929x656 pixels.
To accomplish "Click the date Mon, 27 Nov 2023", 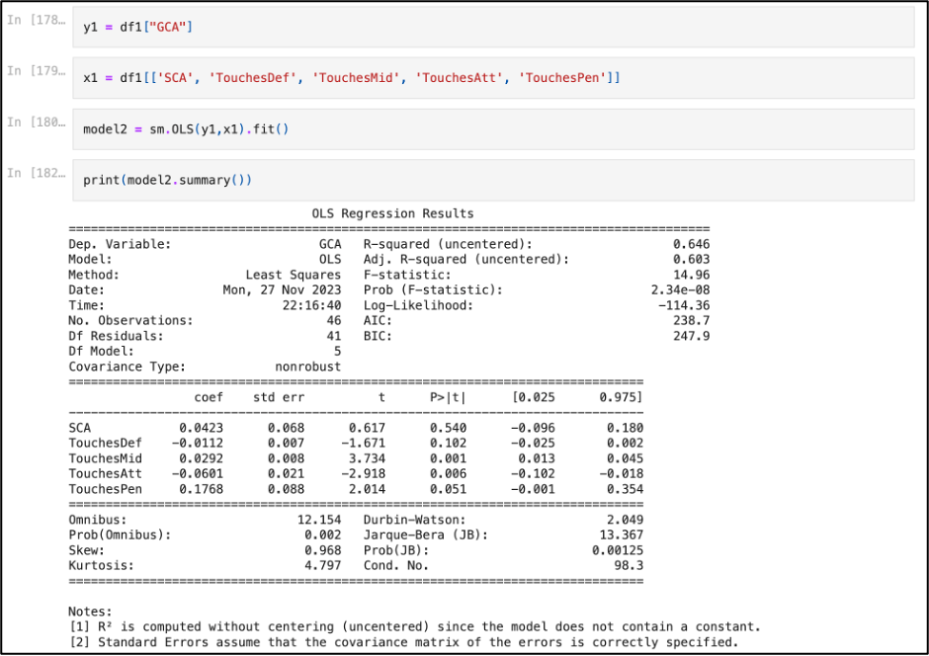I will coord(282,290).
